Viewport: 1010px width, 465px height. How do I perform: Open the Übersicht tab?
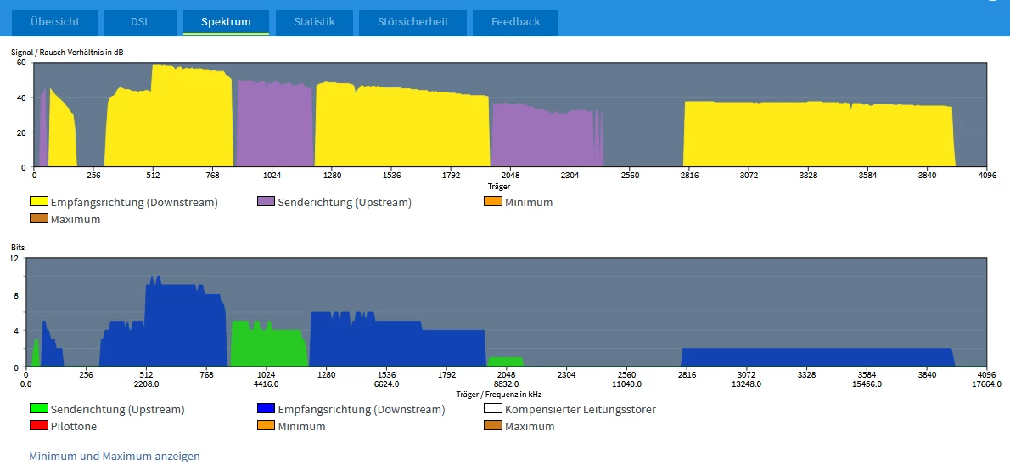tap(55, 22)
